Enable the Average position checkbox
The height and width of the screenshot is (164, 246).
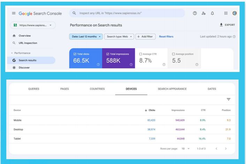pos(174,54)
